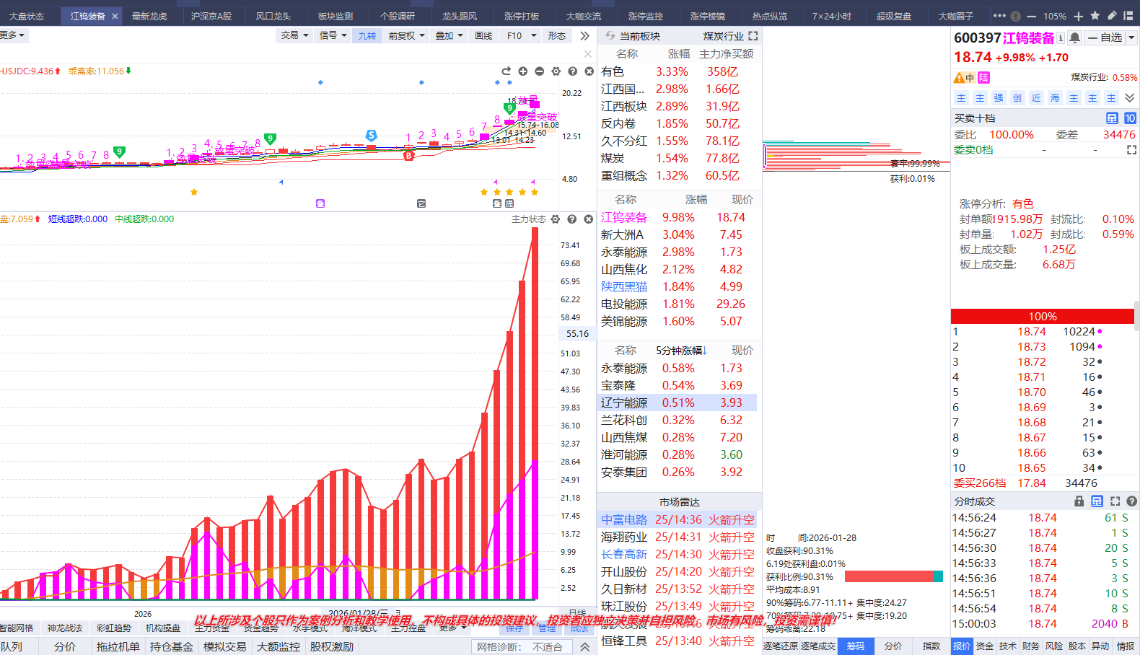Toggle the 10-level depth button

click(1129, 118)
